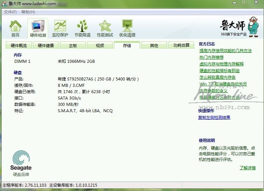Click the 硬盘 section heading

pyautogui.click(x=18, y=73)
